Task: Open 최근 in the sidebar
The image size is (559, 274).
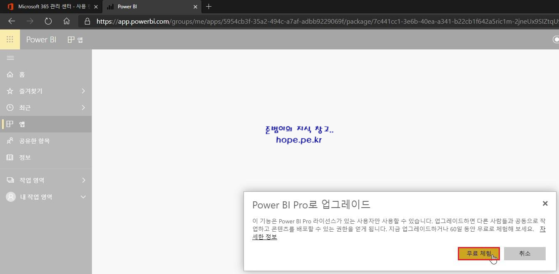Action: click(46, 108)
